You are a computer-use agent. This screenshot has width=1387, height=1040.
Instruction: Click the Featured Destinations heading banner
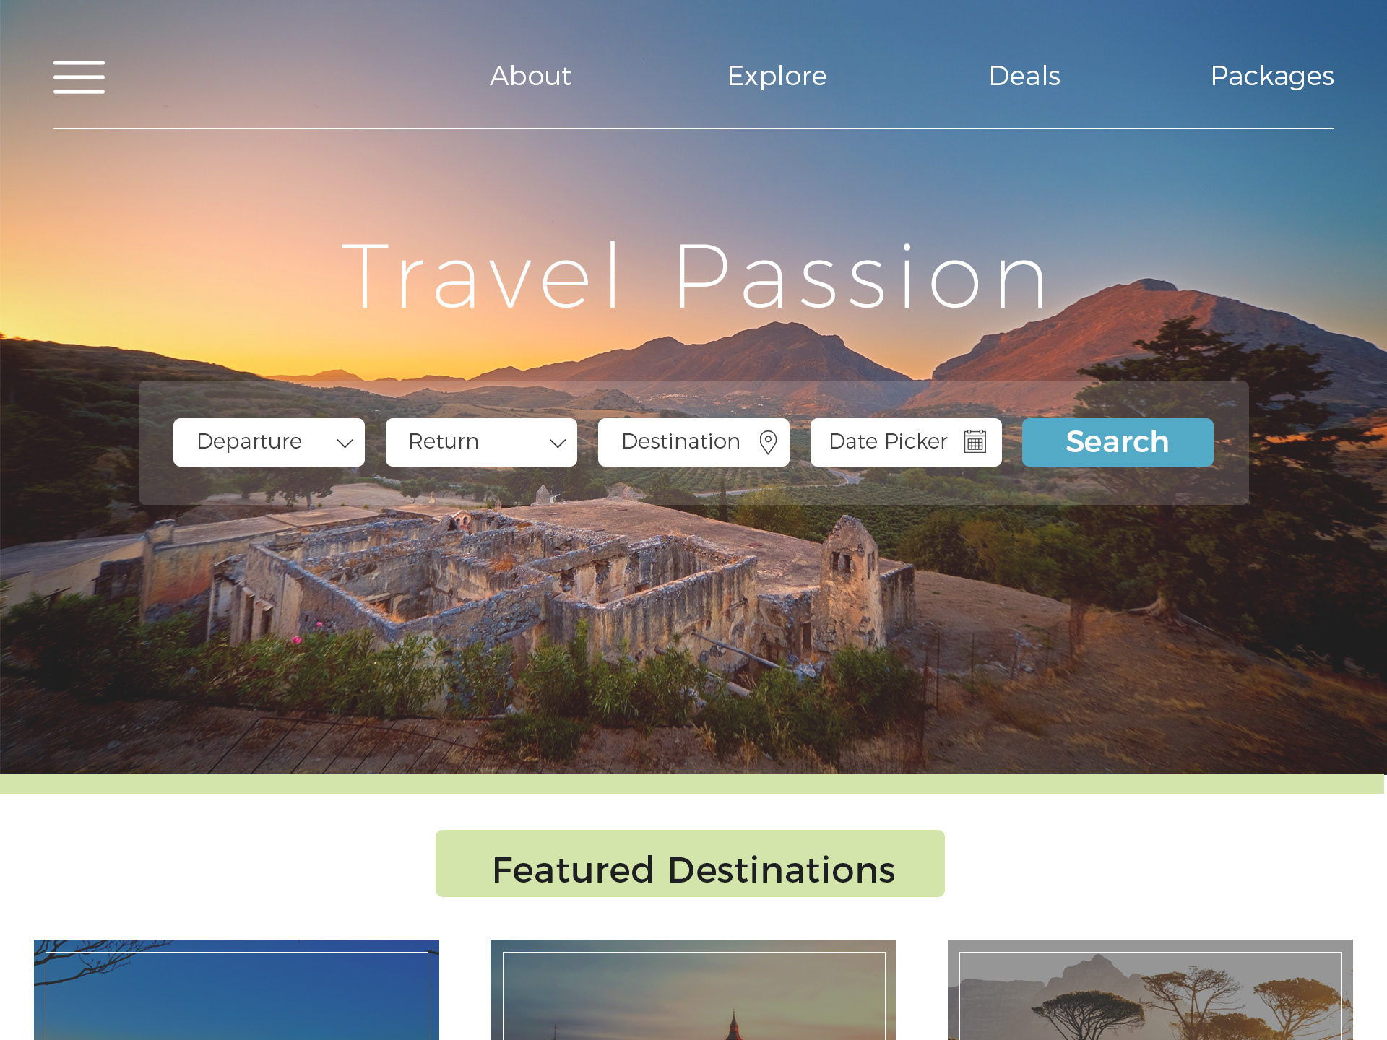coord(690,864)
